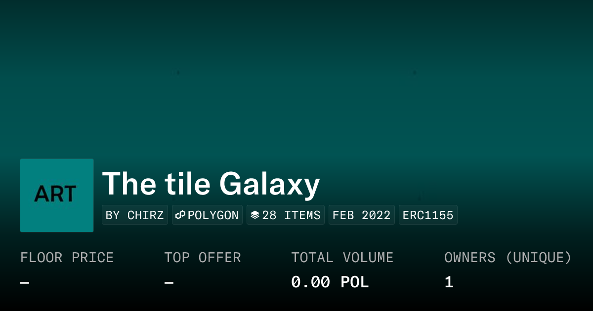This screenshot has width=593, height=311.
Task: Select the unique owners count 1
Action: click(x=449, y=282)
